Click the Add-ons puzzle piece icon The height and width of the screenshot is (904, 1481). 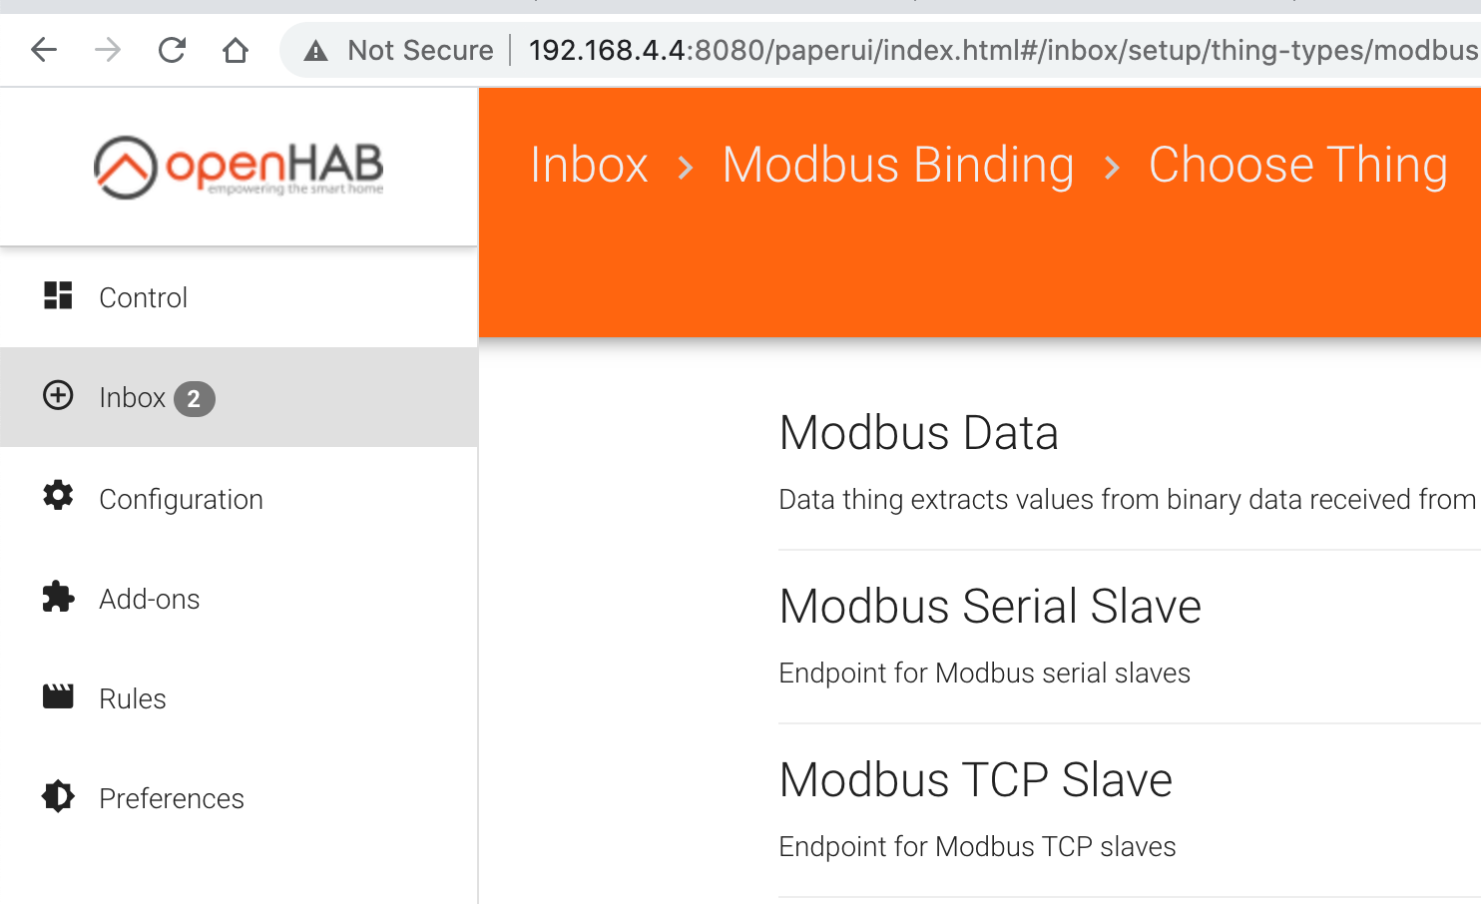pos(58,597)
